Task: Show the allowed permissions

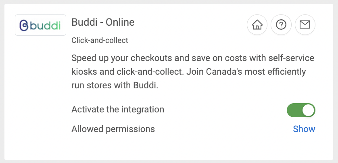Action: (x=304, y=129)
